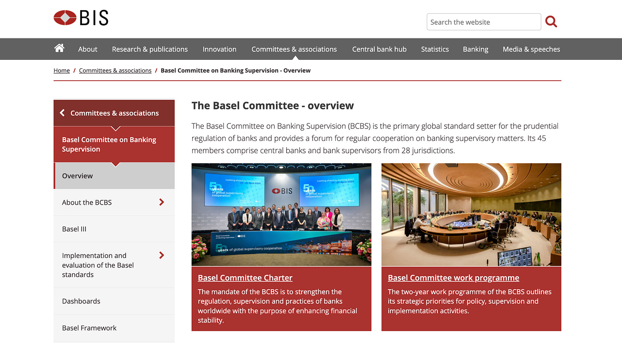Click the round meeting room photo thumbnail
This screenshot has width=622, height=343.
(471, 214)
